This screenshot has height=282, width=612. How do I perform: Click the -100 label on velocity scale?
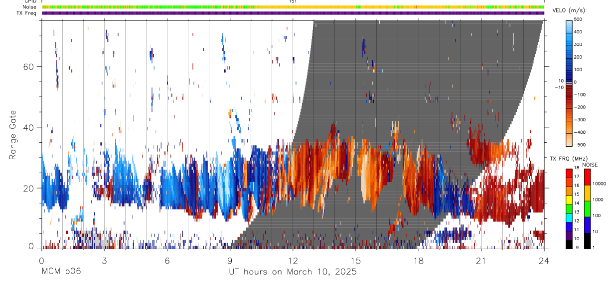tap(581, 94)
